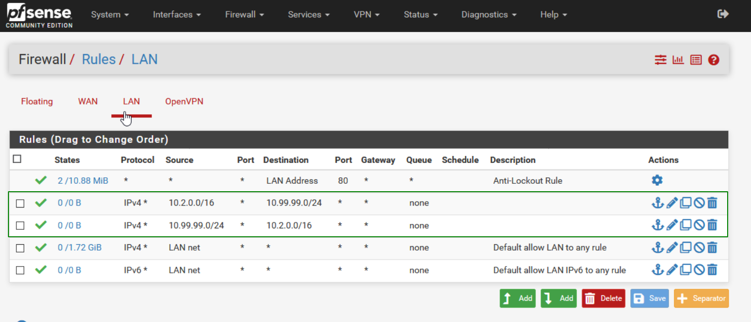Open the help question mark icon
This screenshot has height=322, width=751.
tap(714, 60)
